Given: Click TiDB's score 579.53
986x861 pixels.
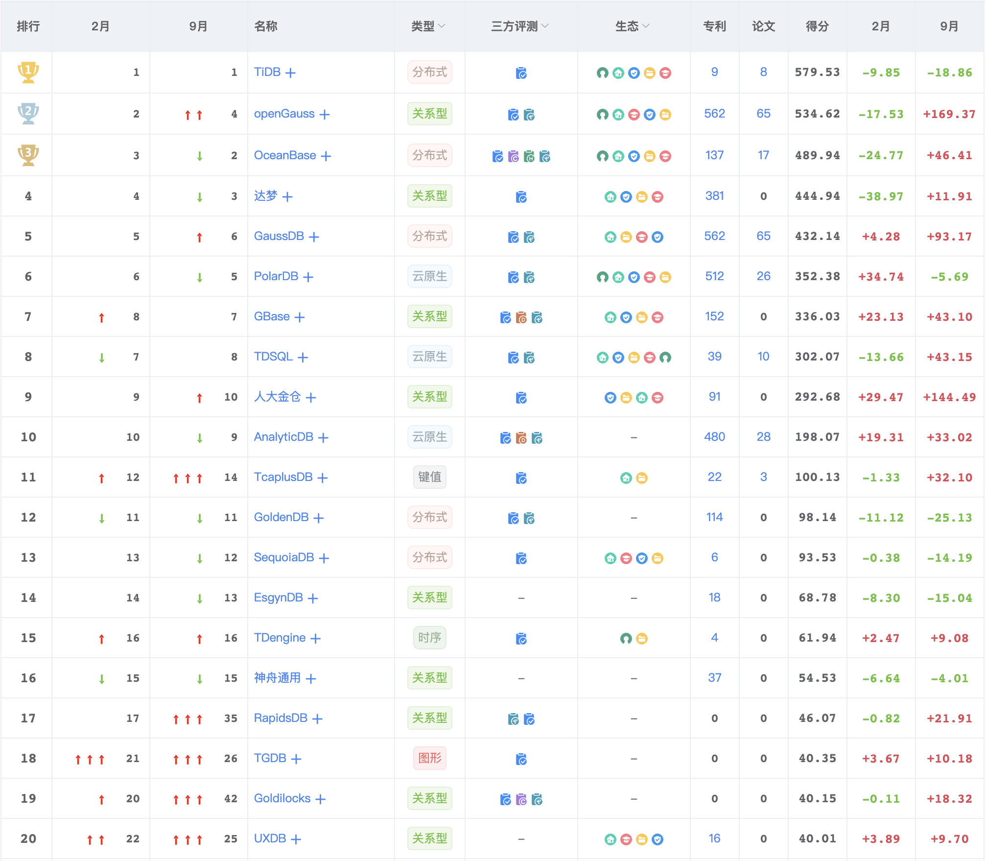Looking at the screenshot, I should click(x=817, y=72).
